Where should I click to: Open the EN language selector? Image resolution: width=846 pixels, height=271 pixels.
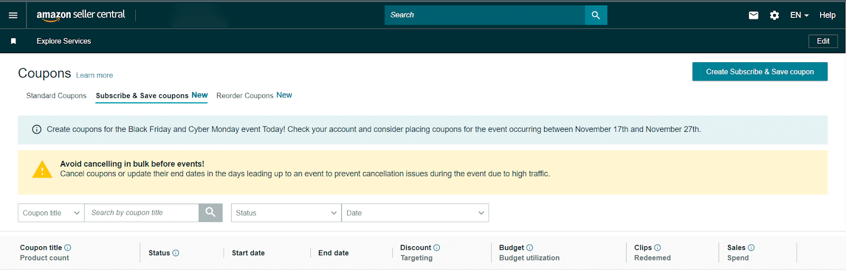click(x=799, y=15)
